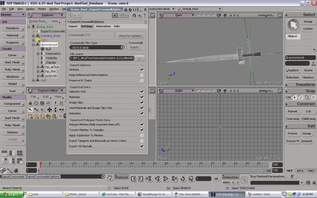The image size is (317, 198).
Task: Maximize the User viewport with corner icon
Action: (x=280, y=15)
